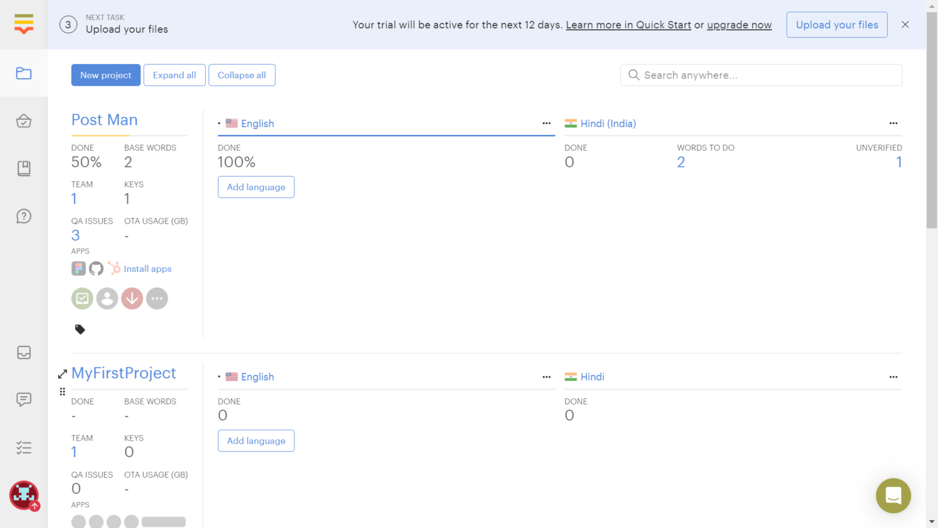Open the Projects folder icon in sidebar
The image size is (938, 528).
click(x=24, y=73)
